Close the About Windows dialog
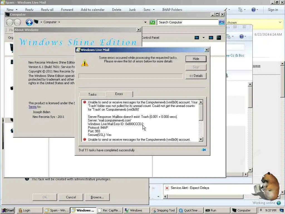This screenshot has width=285, height=214. [139, 30]
